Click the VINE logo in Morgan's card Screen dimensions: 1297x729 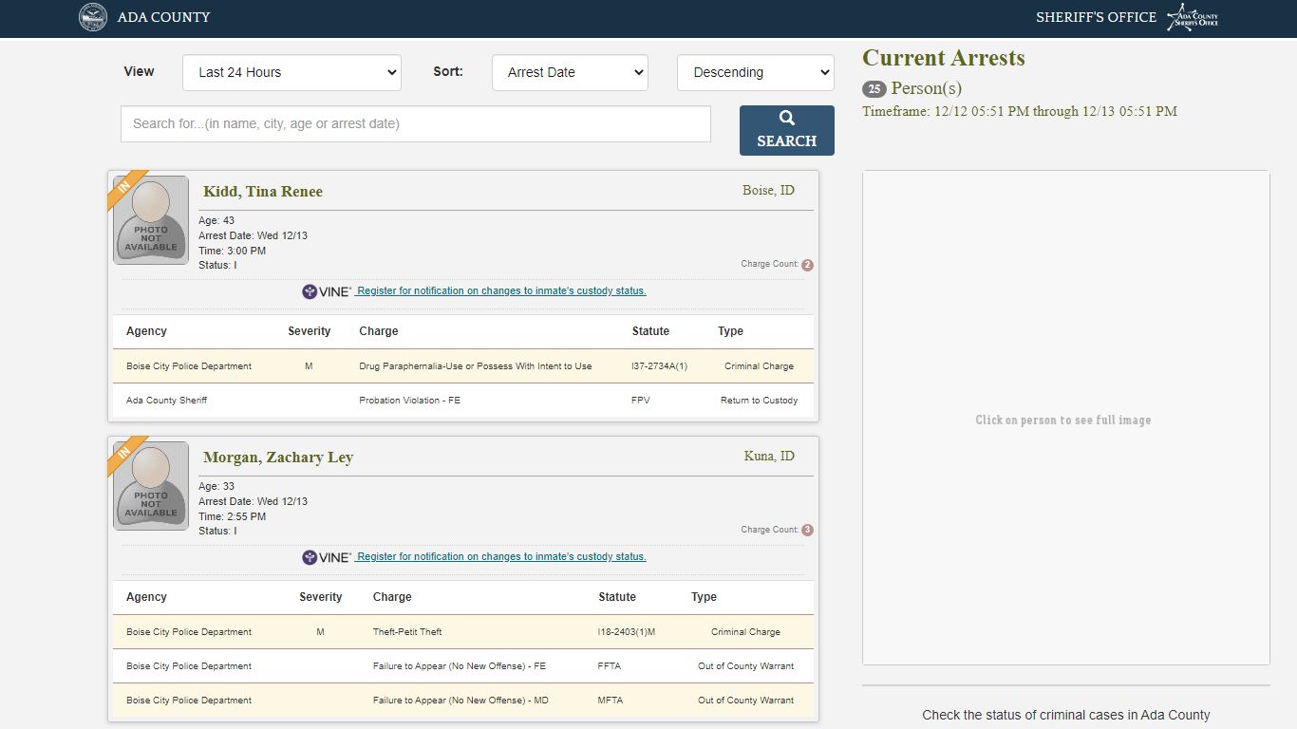[x=327, y=557]
